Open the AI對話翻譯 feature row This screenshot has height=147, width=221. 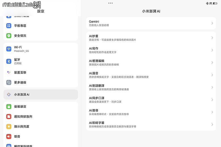click(151, 87)
